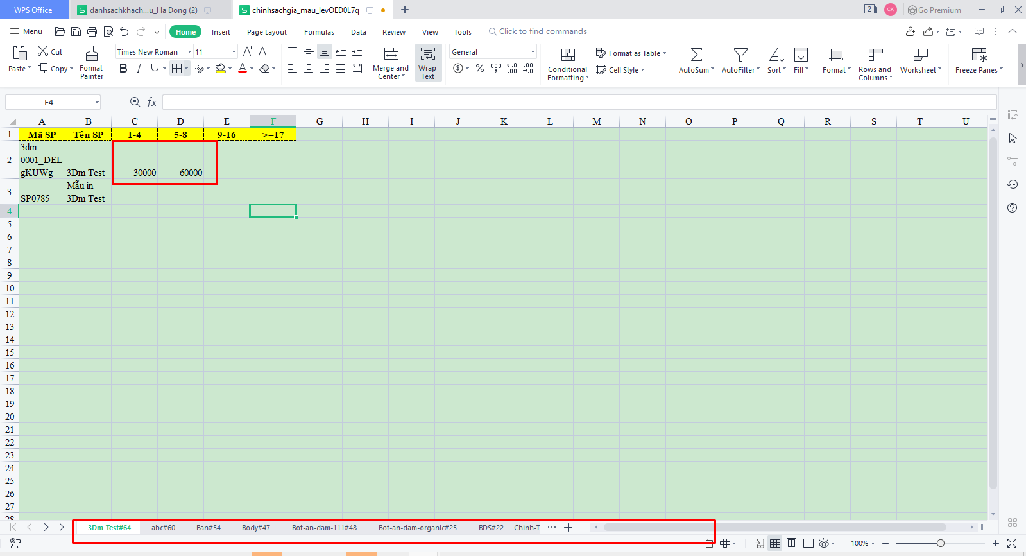Switch to the abc#60 sheet tab
Screen dimensions: 1026x556
tap(163, 528)
